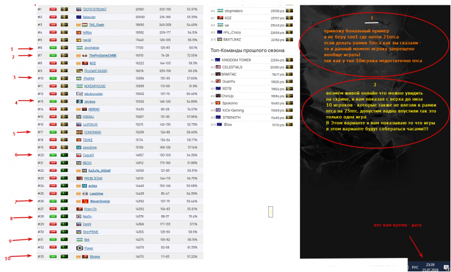
Task: Open FORSAJ player profile link
Action: [88, 117]
